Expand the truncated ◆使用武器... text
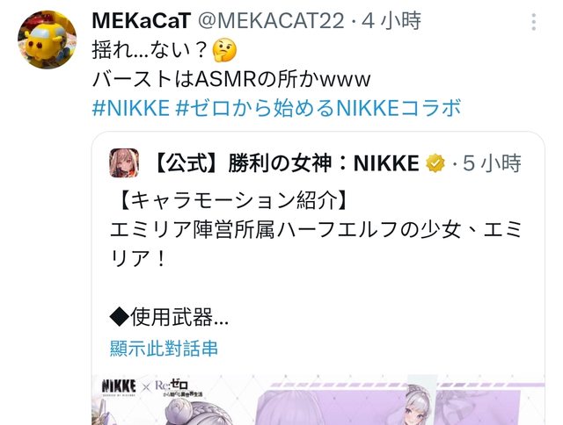 point(169,317)
